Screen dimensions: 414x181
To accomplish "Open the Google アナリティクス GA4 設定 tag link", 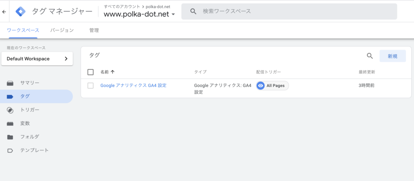I will [x=133, y=86].
